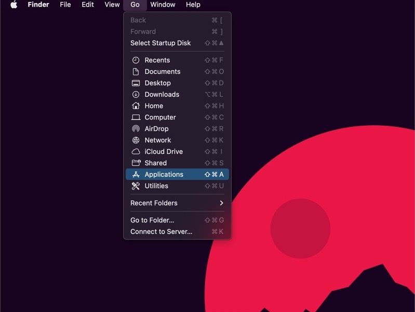Select the Recents label

click(157, 60)
